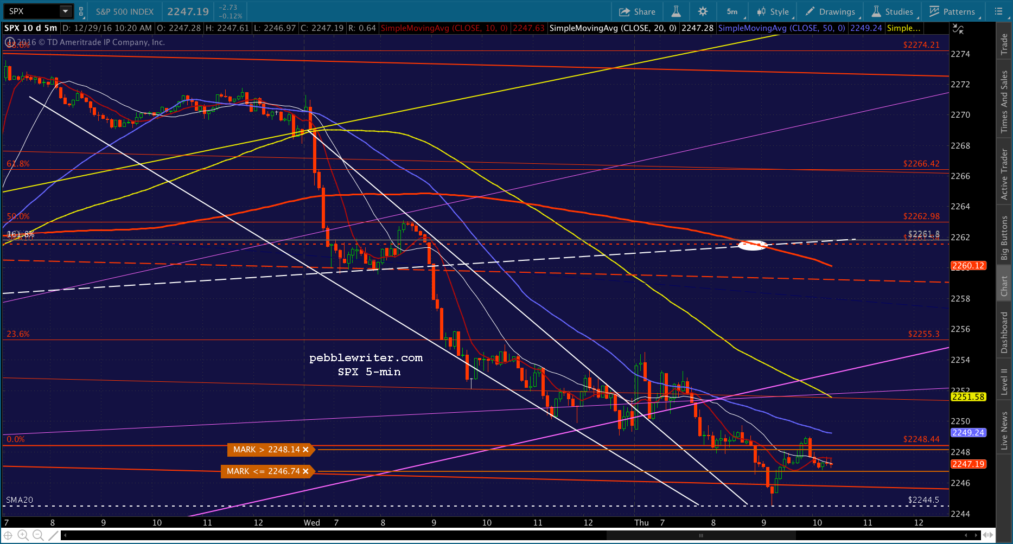Open the SPX symbol dropdown

click(66, 11)
